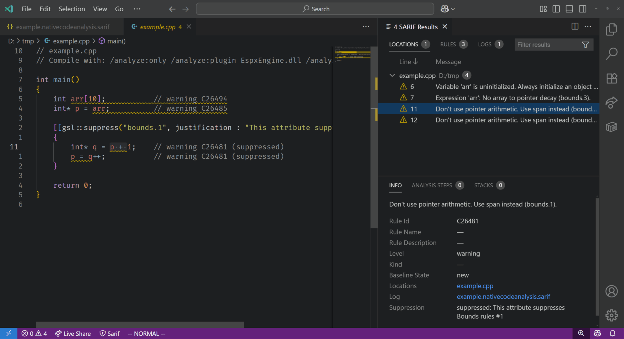This screenshot has height=339, width=624.
Task: Open the Selection menu
Action: pos(72,9)
